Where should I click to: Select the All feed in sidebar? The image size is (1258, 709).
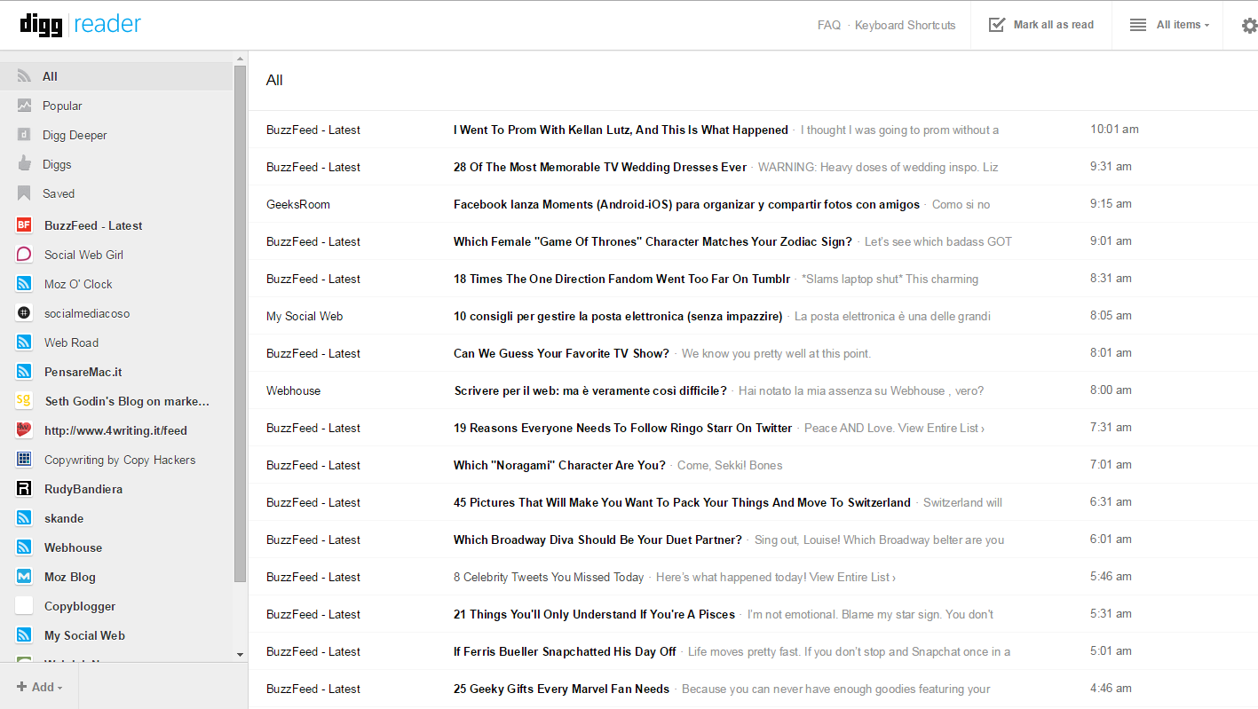(50, 76)
